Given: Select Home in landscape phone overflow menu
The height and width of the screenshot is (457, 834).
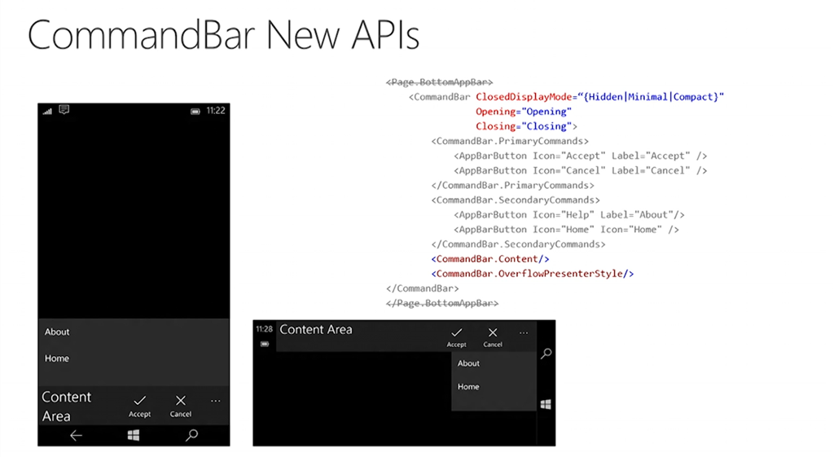Looking at the screenshot, I should tap(468, 387).
